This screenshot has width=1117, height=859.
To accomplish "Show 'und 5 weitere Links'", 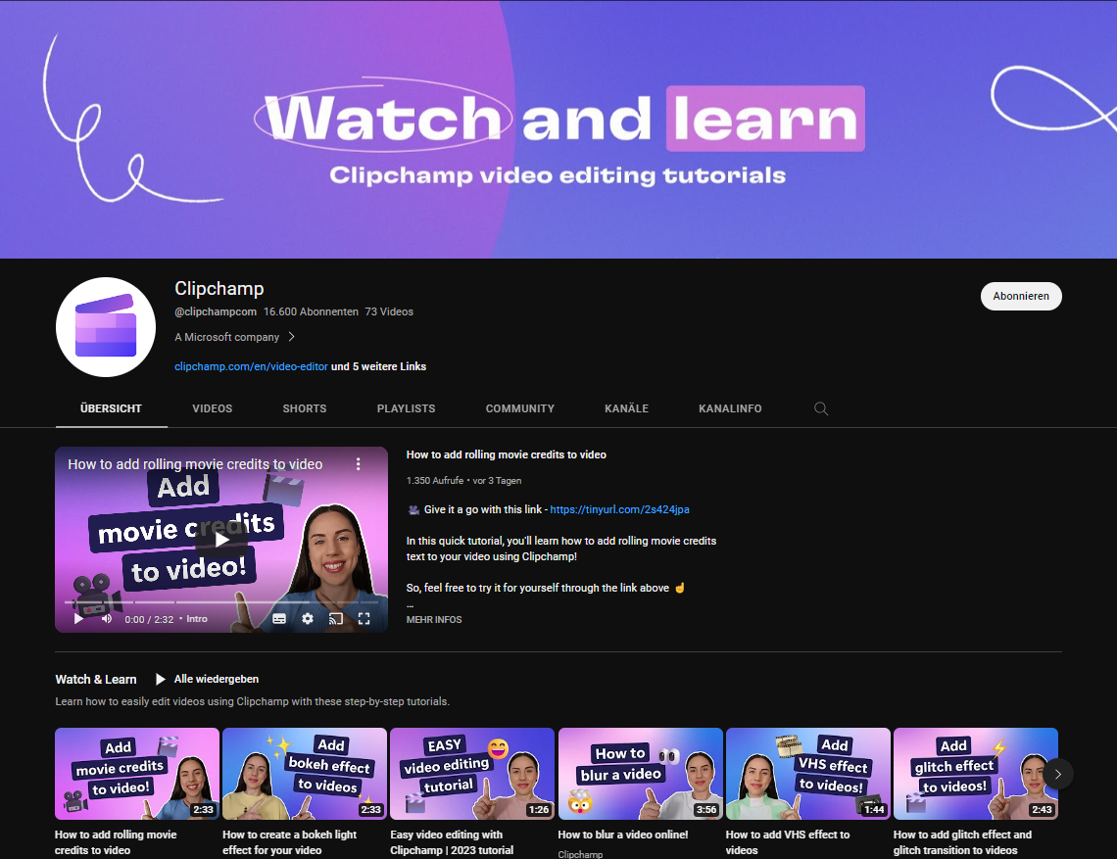I will [379, 367].
